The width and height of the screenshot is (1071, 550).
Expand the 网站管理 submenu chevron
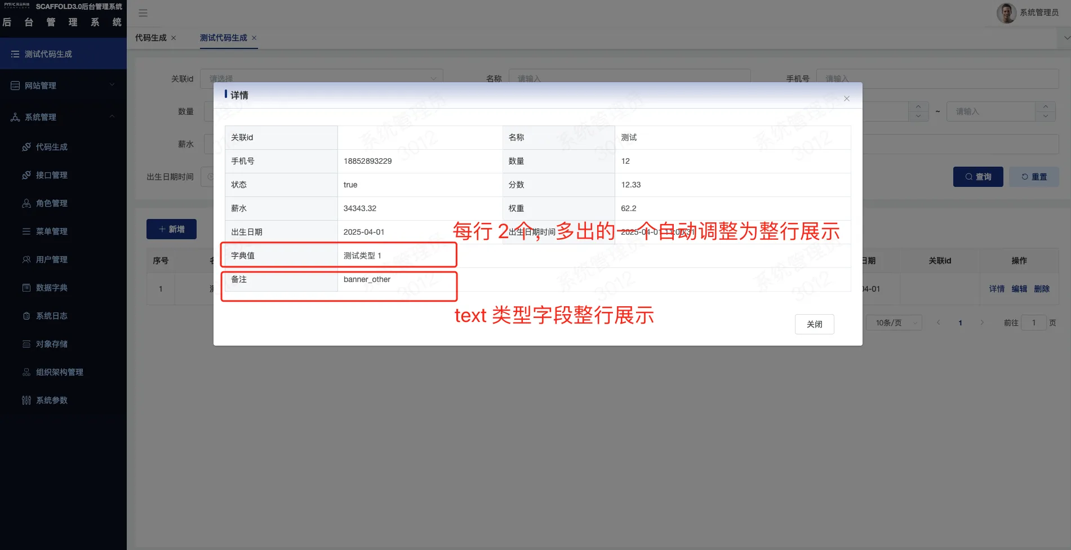tap(112, 85)
